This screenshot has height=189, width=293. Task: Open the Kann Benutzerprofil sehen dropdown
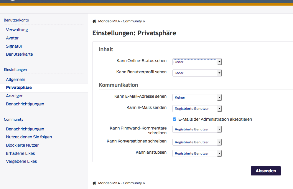coord(197,73)
